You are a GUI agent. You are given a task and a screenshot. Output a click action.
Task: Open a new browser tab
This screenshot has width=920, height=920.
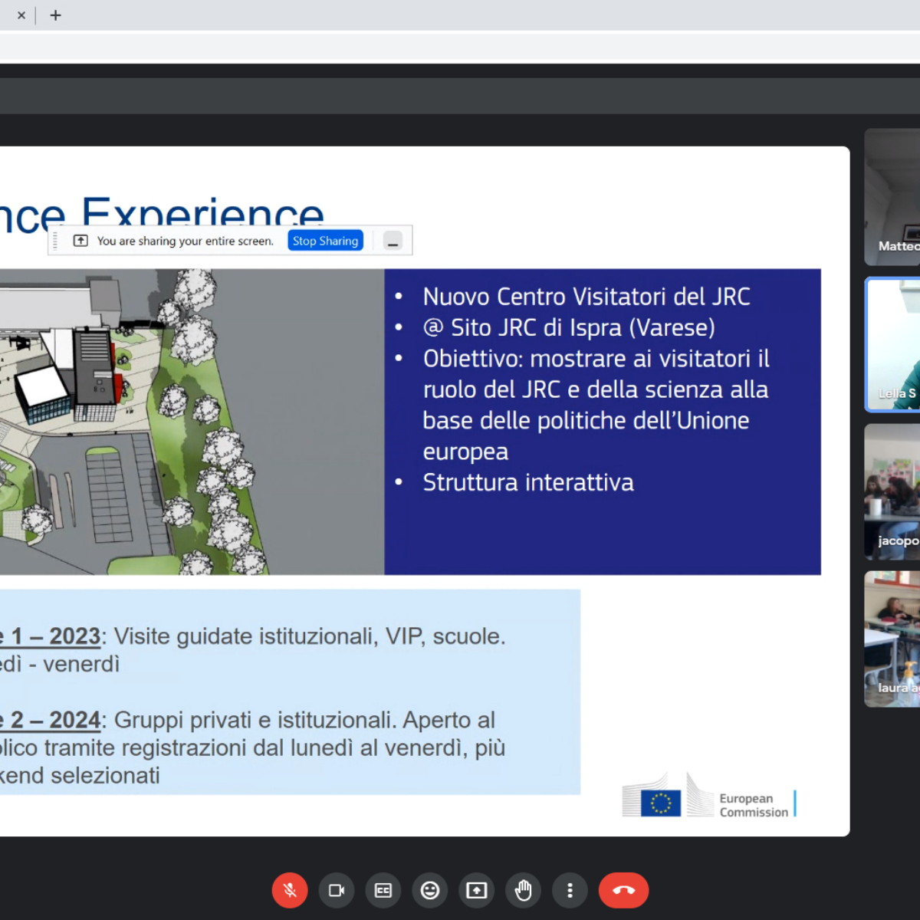pyautogui.click(x=56, y=15)
